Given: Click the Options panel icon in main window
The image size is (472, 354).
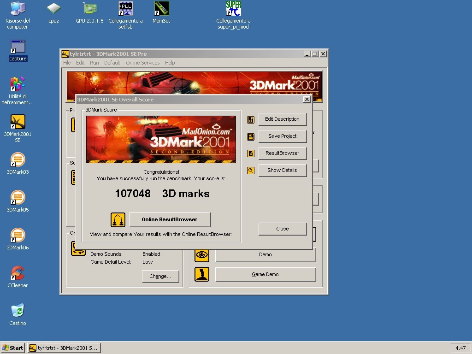Looking at the screenshot, I should click(78, 249).
